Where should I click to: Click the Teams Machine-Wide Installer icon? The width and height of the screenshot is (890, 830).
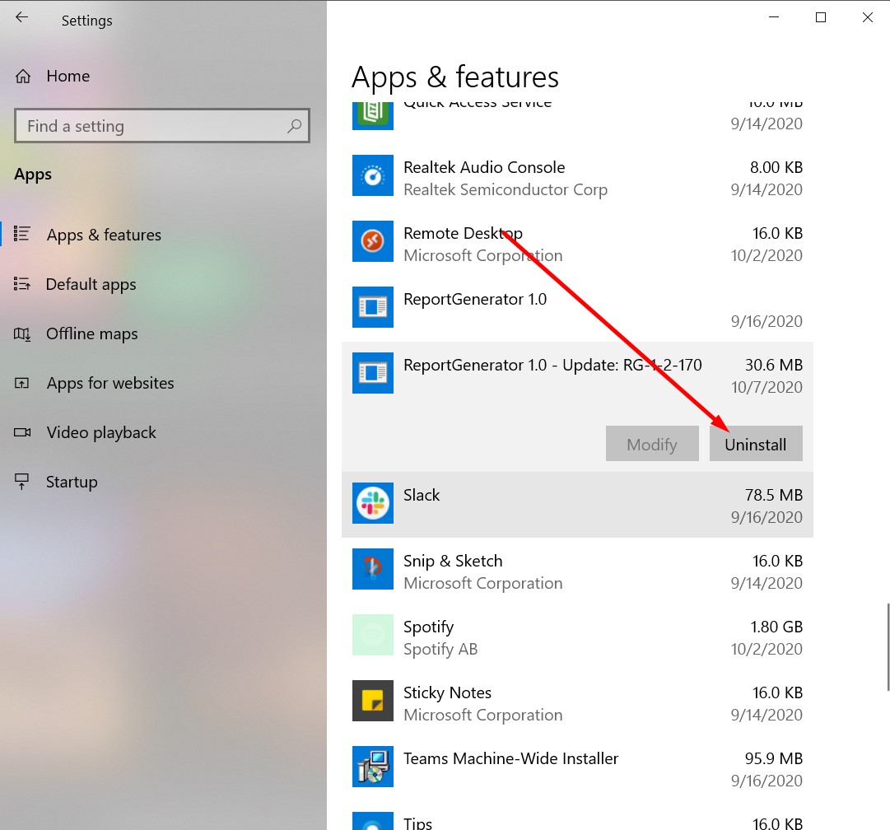click(x=372, y=767)
